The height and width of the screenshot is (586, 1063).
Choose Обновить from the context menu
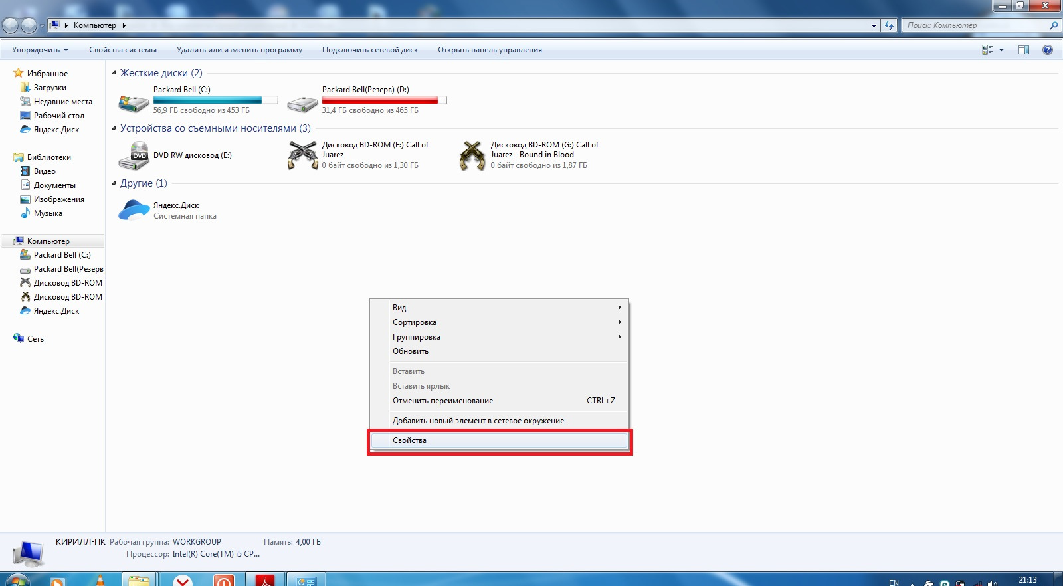coord(499,351)
